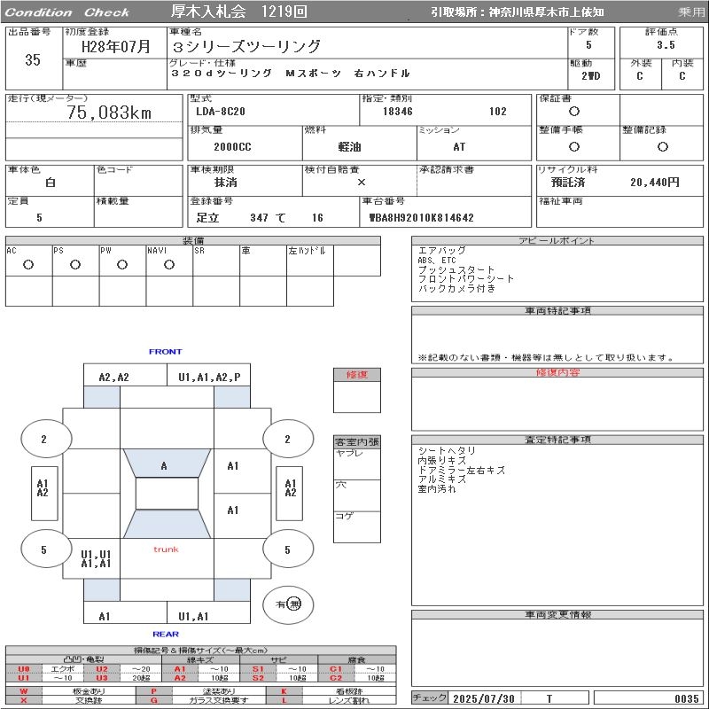The width and height of the screenshot is (709, 709).
Task: Click the rear damage code U1,A1
Action: pos(193,616)
